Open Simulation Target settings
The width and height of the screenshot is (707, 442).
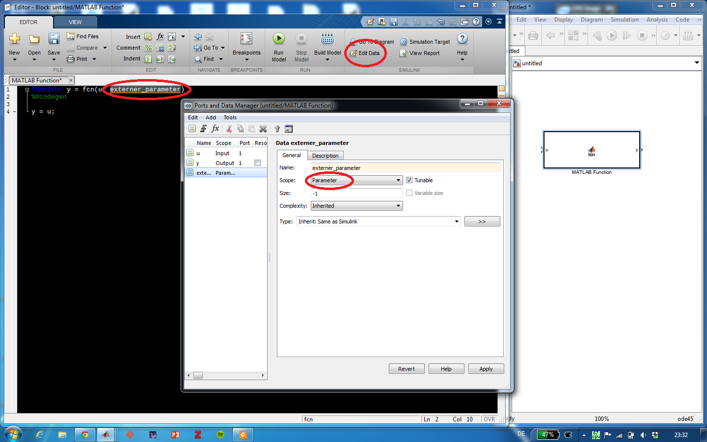(x=425, y=42)
